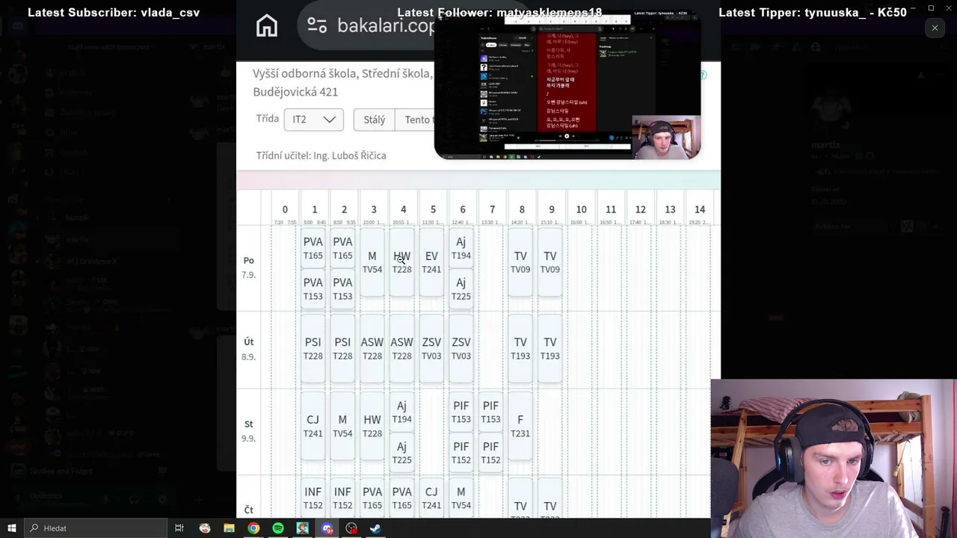Viewport: 957px width, 538px height.
Task: Click the Út 8.9. day label
Action: click(249, 349)
